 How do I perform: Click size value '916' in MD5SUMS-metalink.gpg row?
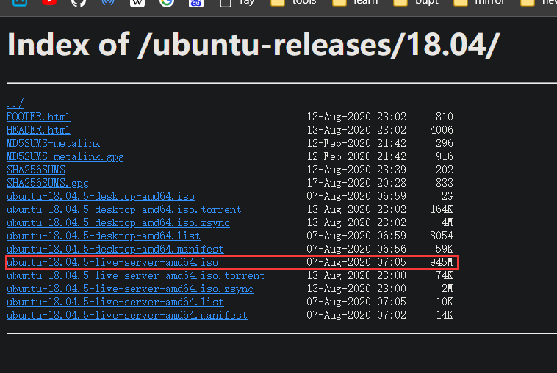point(445,156)
